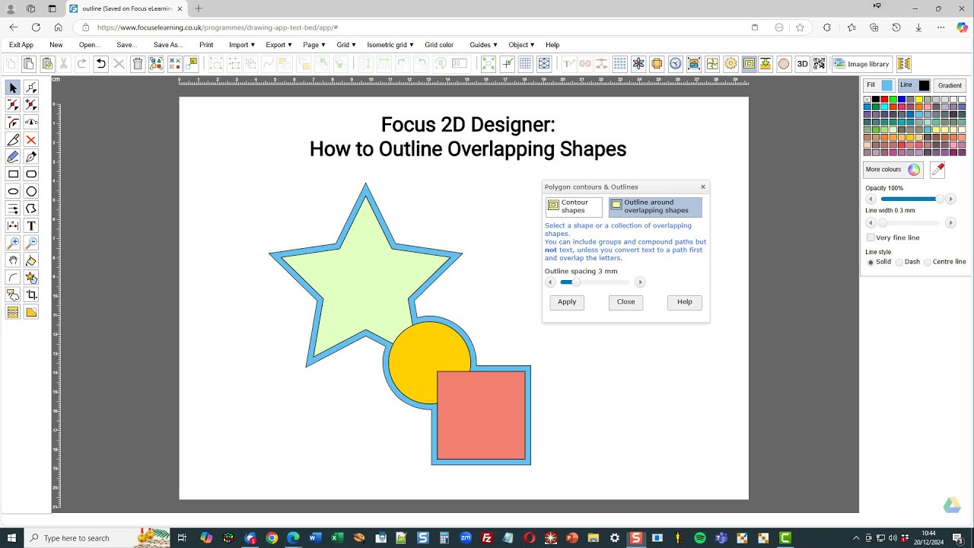
Task: Choose the crop tool
Action: pyautogui.click(x=31, y=295)
